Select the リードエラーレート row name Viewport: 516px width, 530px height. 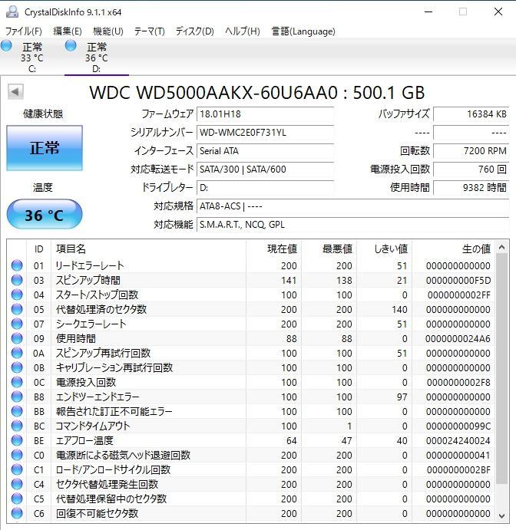(90, 265)
